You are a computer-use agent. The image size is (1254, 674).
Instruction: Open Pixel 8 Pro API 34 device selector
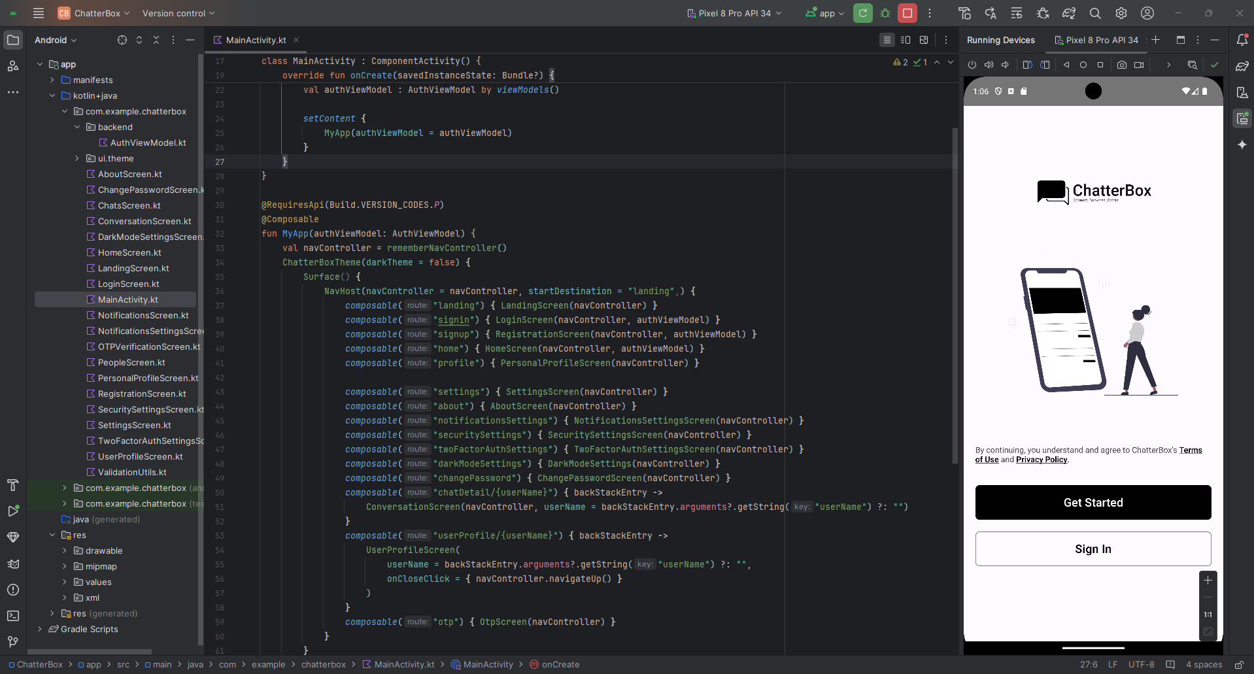[x=734, y=13]
